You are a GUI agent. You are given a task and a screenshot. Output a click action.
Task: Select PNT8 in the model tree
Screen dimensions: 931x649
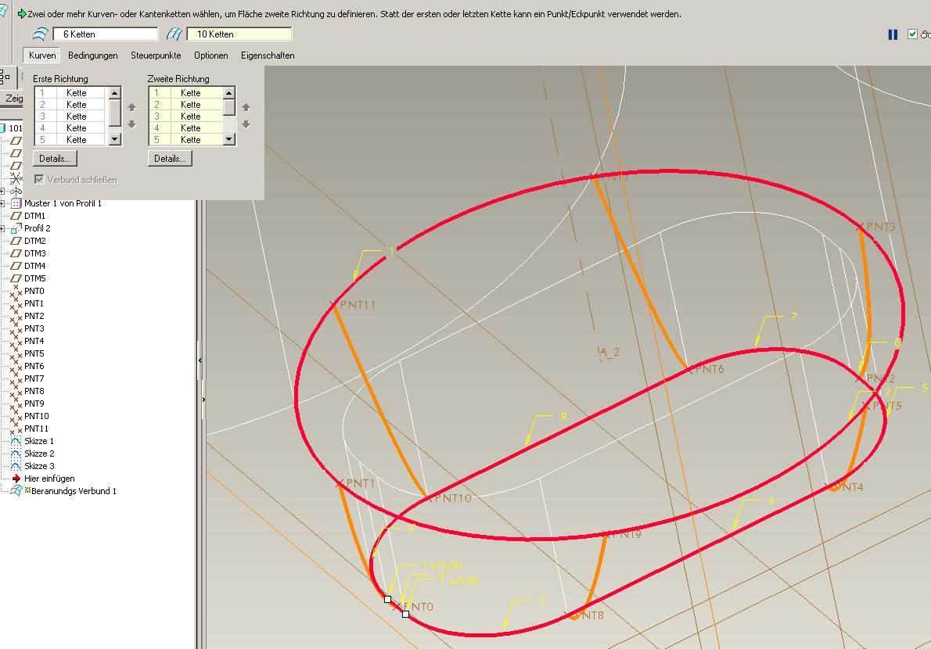pos(34,391)
